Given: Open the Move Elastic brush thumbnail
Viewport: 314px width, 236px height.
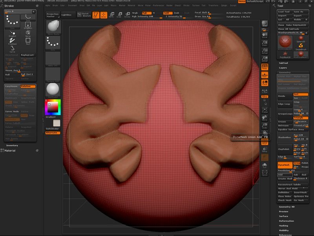Looking at the screenshot, I should (x=53, y=27).
